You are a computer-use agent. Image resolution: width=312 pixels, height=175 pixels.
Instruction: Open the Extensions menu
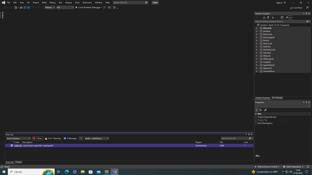(x=87, y=2)
